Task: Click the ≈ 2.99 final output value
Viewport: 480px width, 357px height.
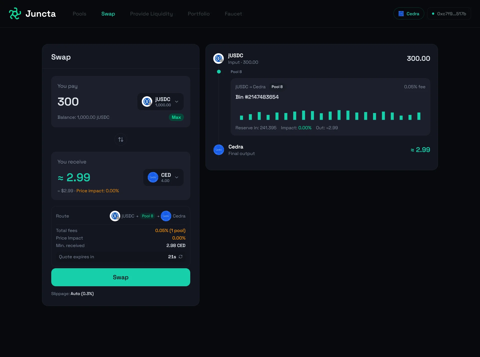Action: (420, 150)
